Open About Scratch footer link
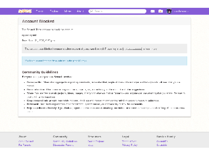The width and height of the screenshot is (209, 156). coord(26,141)
